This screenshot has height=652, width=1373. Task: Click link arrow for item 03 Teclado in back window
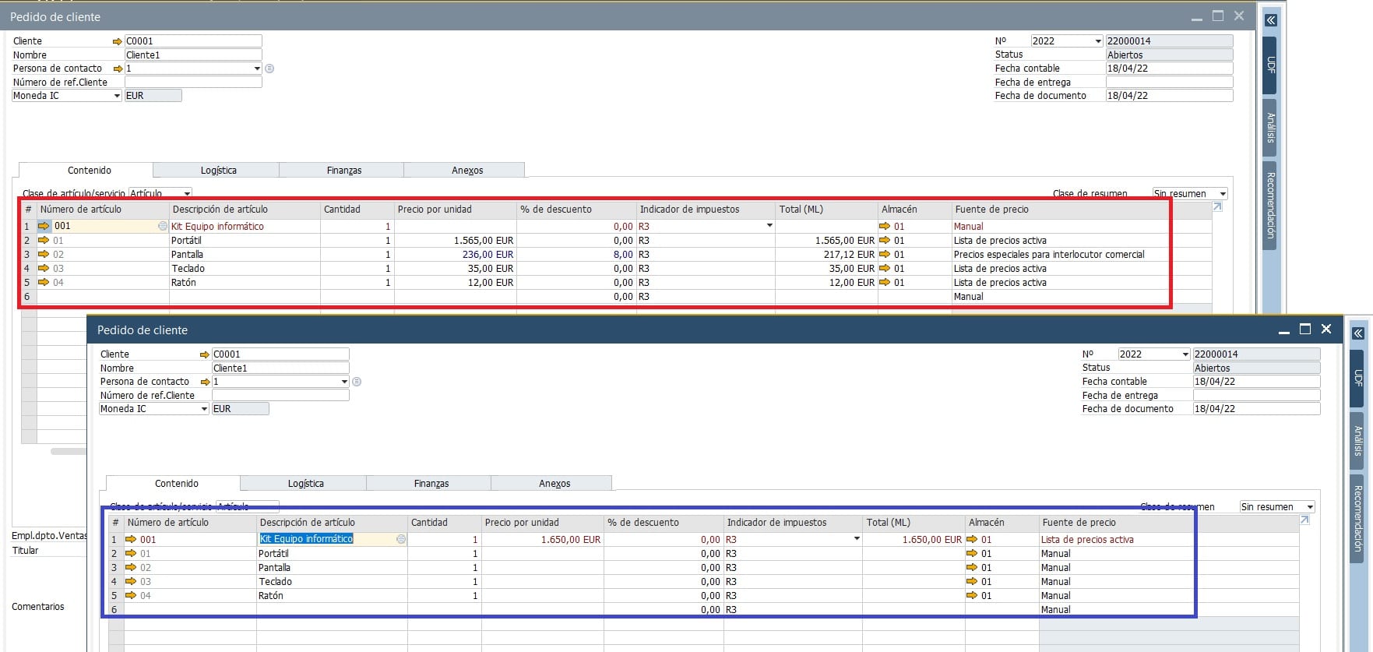(x=44, y=268)
